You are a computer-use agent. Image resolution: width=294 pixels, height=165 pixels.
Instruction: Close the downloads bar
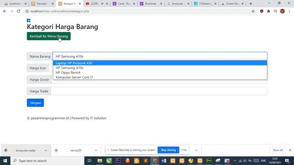point(290,150)
